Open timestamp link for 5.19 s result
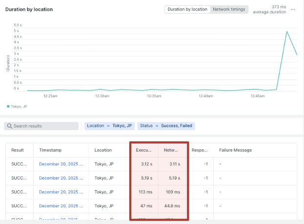Screen dimensions: 304x224 pos(61,178)
